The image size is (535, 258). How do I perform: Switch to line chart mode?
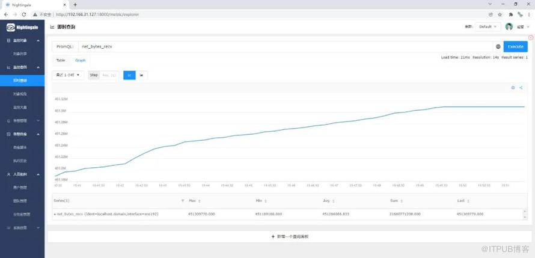[x=129, y=75]
